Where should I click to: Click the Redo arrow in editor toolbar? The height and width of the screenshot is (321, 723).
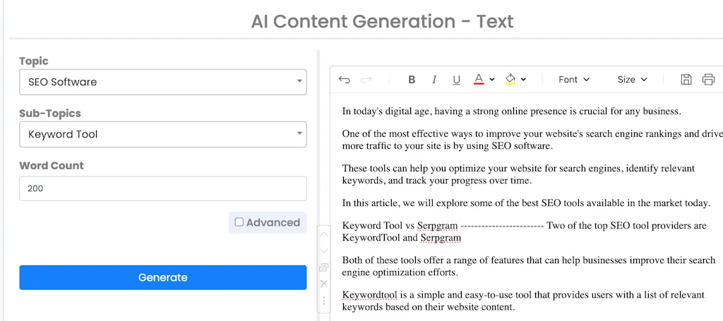[366, 80]
